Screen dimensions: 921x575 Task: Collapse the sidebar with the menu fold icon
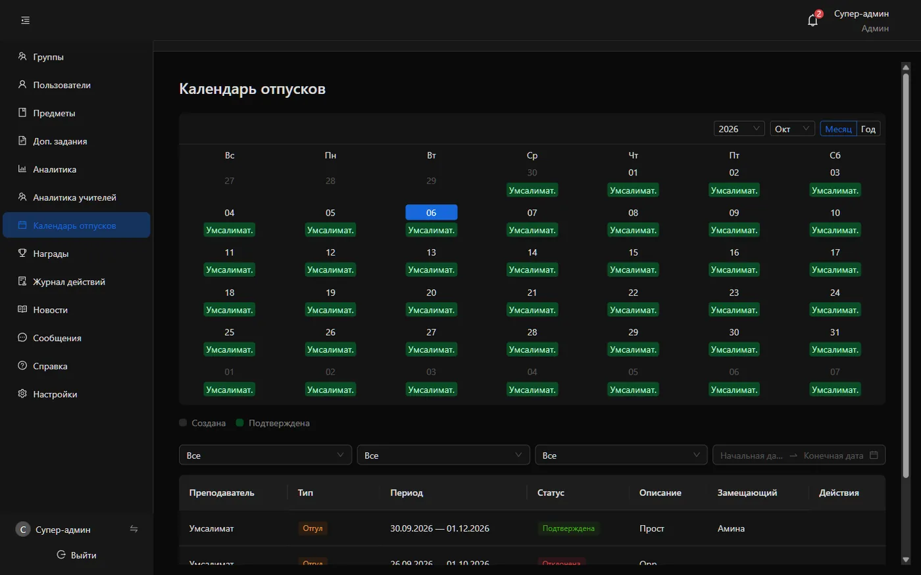tap(26, 20)
